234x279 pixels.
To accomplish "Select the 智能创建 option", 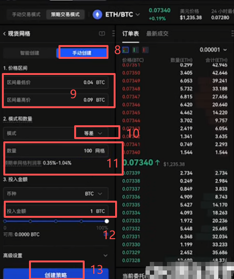I will [x=29, y=53].
